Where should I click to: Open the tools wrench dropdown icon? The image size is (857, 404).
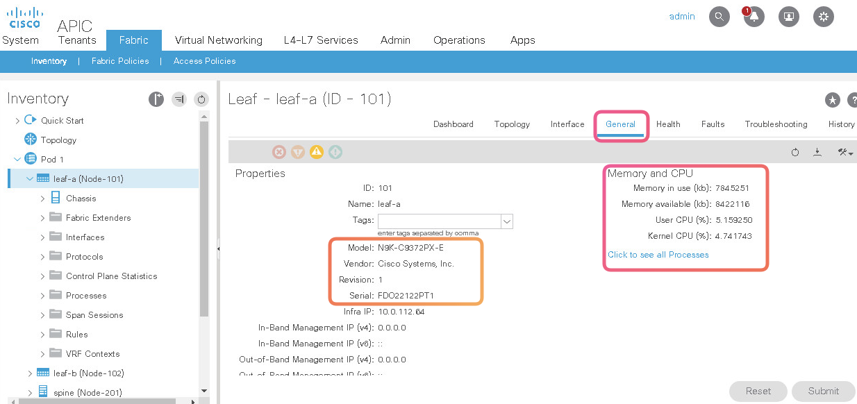coord(844,152)
